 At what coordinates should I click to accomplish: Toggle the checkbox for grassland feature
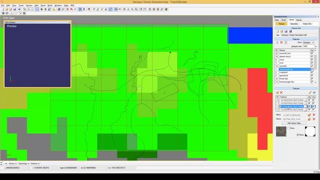312,75
